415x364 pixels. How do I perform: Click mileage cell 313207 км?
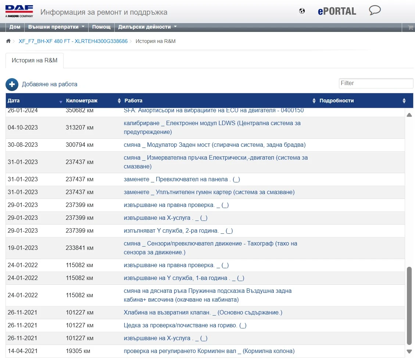click(x=80, y=128)
